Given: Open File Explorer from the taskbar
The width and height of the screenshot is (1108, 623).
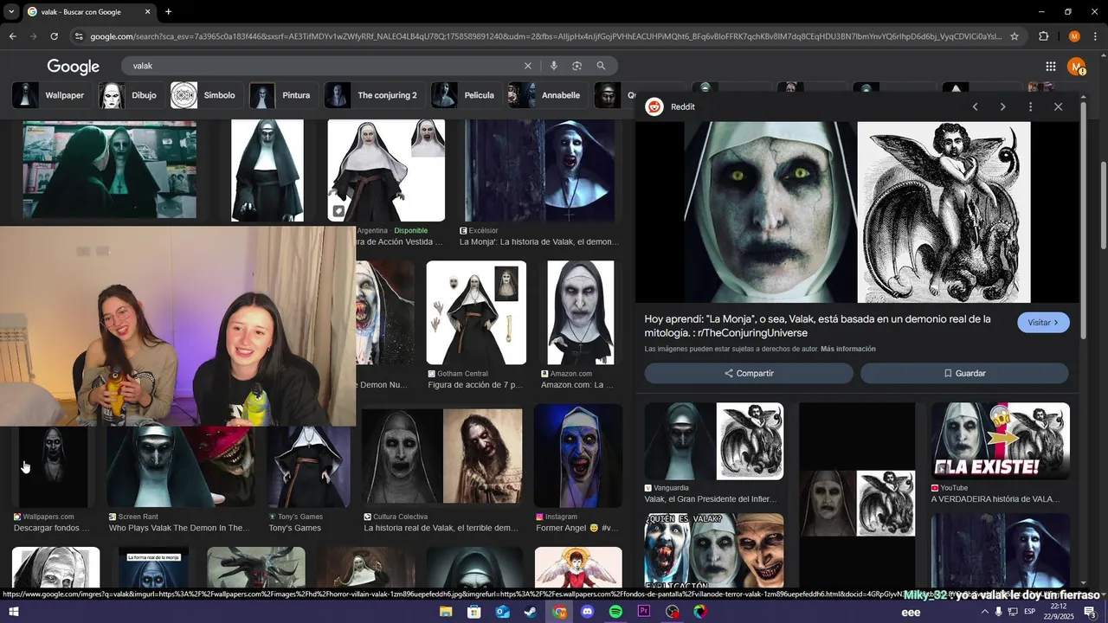Looking at the screenshot, I should [x=446, y=612].
